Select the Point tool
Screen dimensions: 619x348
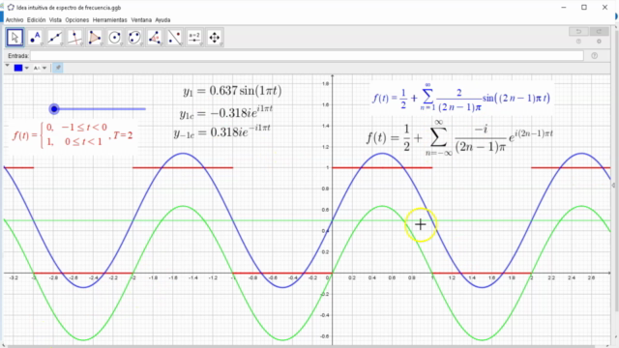tap(35, 38)
